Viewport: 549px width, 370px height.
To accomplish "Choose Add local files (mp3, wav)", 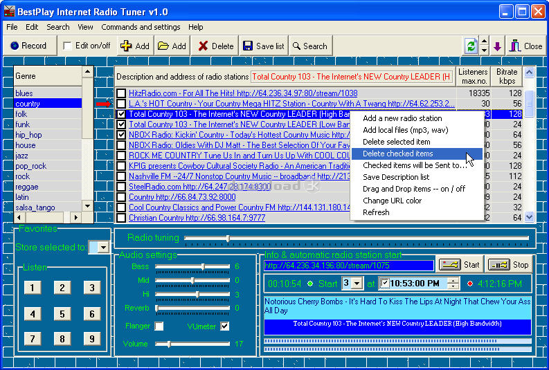I will 417,130.
